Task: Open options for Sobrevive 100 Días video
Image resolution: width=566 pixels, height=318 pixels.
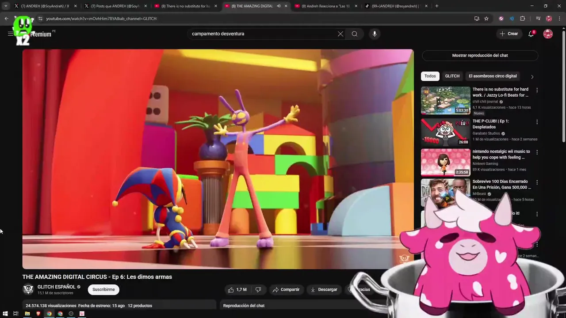Action: [x=537, y=182]
